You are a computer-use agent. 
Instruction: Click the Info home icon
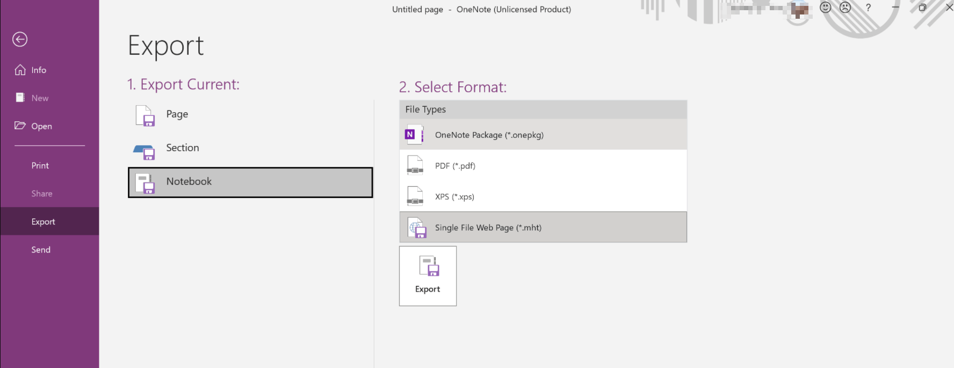tap(20, 70)
